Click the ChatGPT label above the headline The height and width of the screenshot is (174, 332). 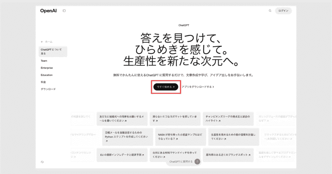pos(184,25)
